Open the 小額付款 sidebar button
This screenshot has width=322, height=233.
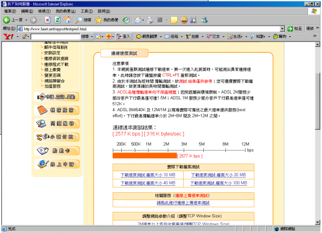pyautogui.click(x=56, y=137)
